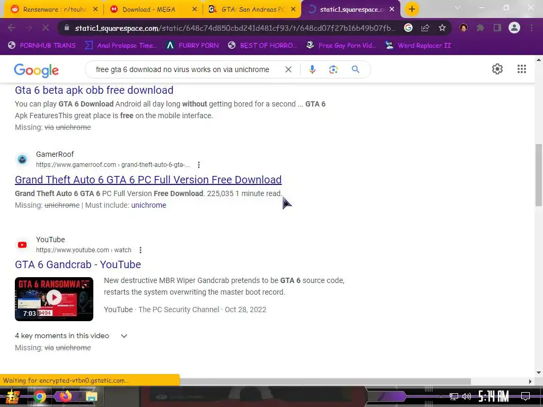
Task: Click the horizontal scrollbar thumb
Action: click(325, 382)
